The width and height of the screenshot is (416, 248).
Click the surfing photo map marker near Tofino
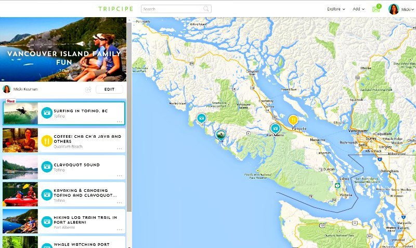coord(221,135)
